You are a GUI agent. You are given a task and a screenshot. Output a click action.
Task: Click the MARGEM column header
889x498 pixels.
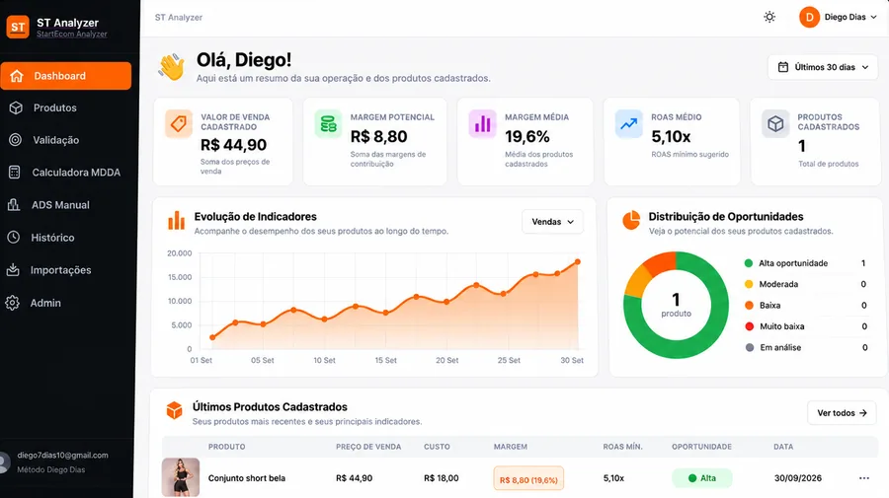click(511, 447)
